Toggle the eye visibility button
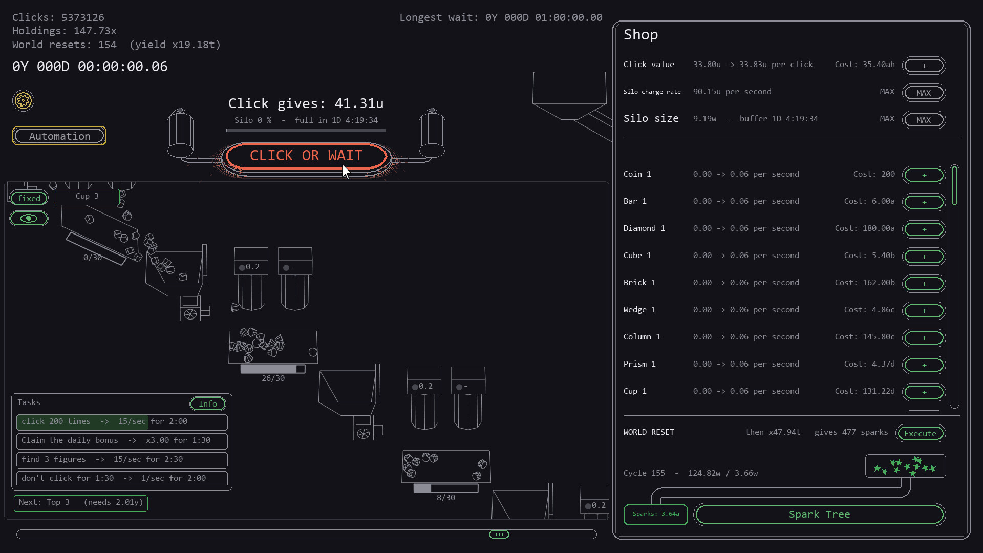 tap(29, 219)
